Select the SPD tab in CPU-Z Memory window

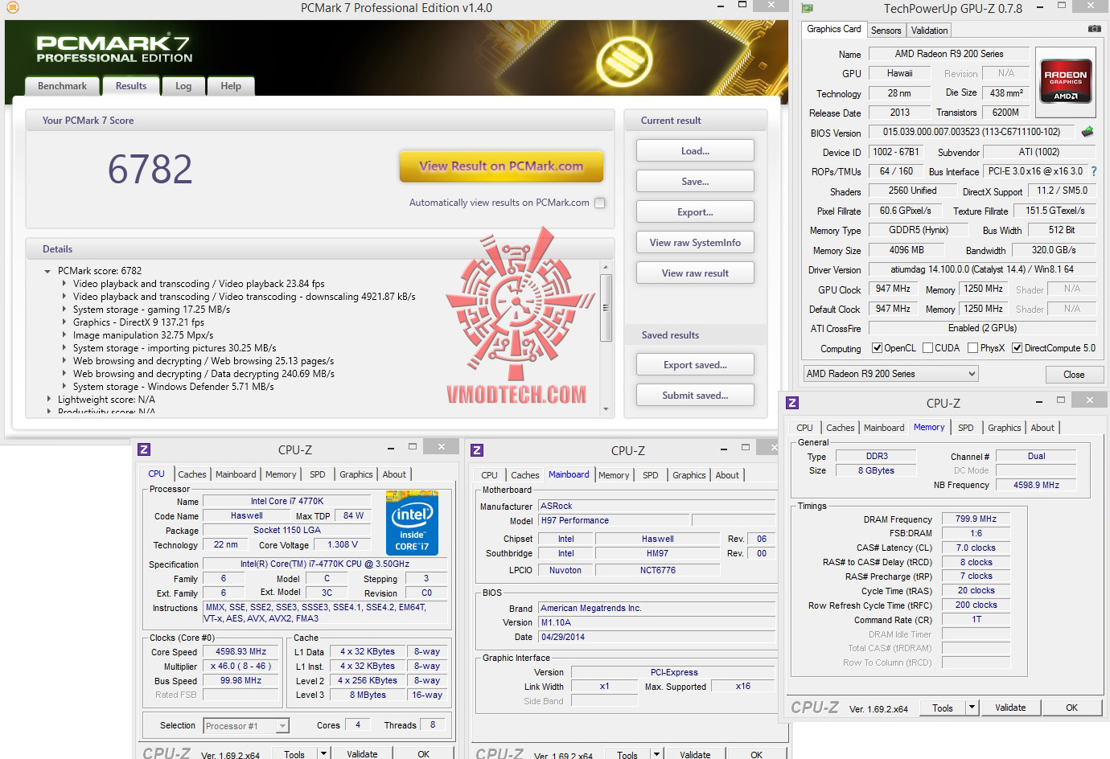(x=965, y=428)
